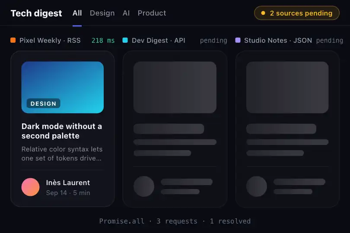This screenshot has height=233, width=350.
Task: Click the Relative color syntax excerpt
Action: point(62,154)
